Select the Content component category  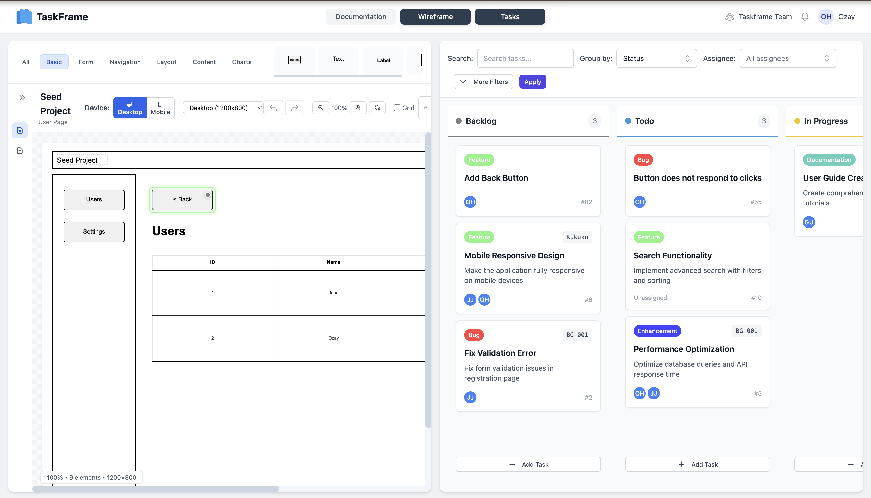204,62
